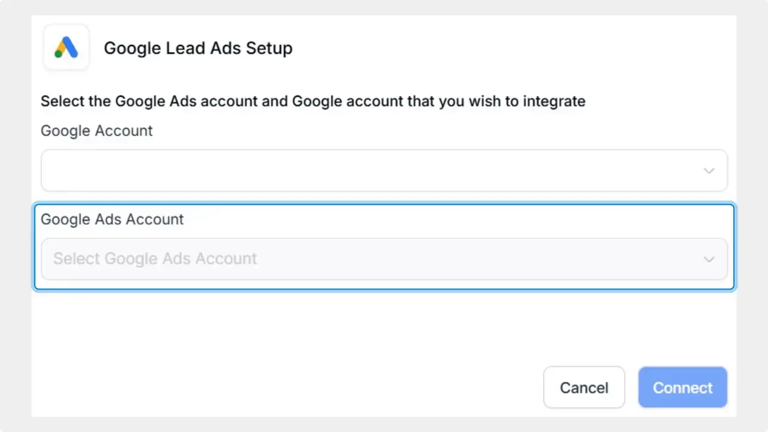Click the Connect button
The image size is (768, 432).
pos(682,387)
